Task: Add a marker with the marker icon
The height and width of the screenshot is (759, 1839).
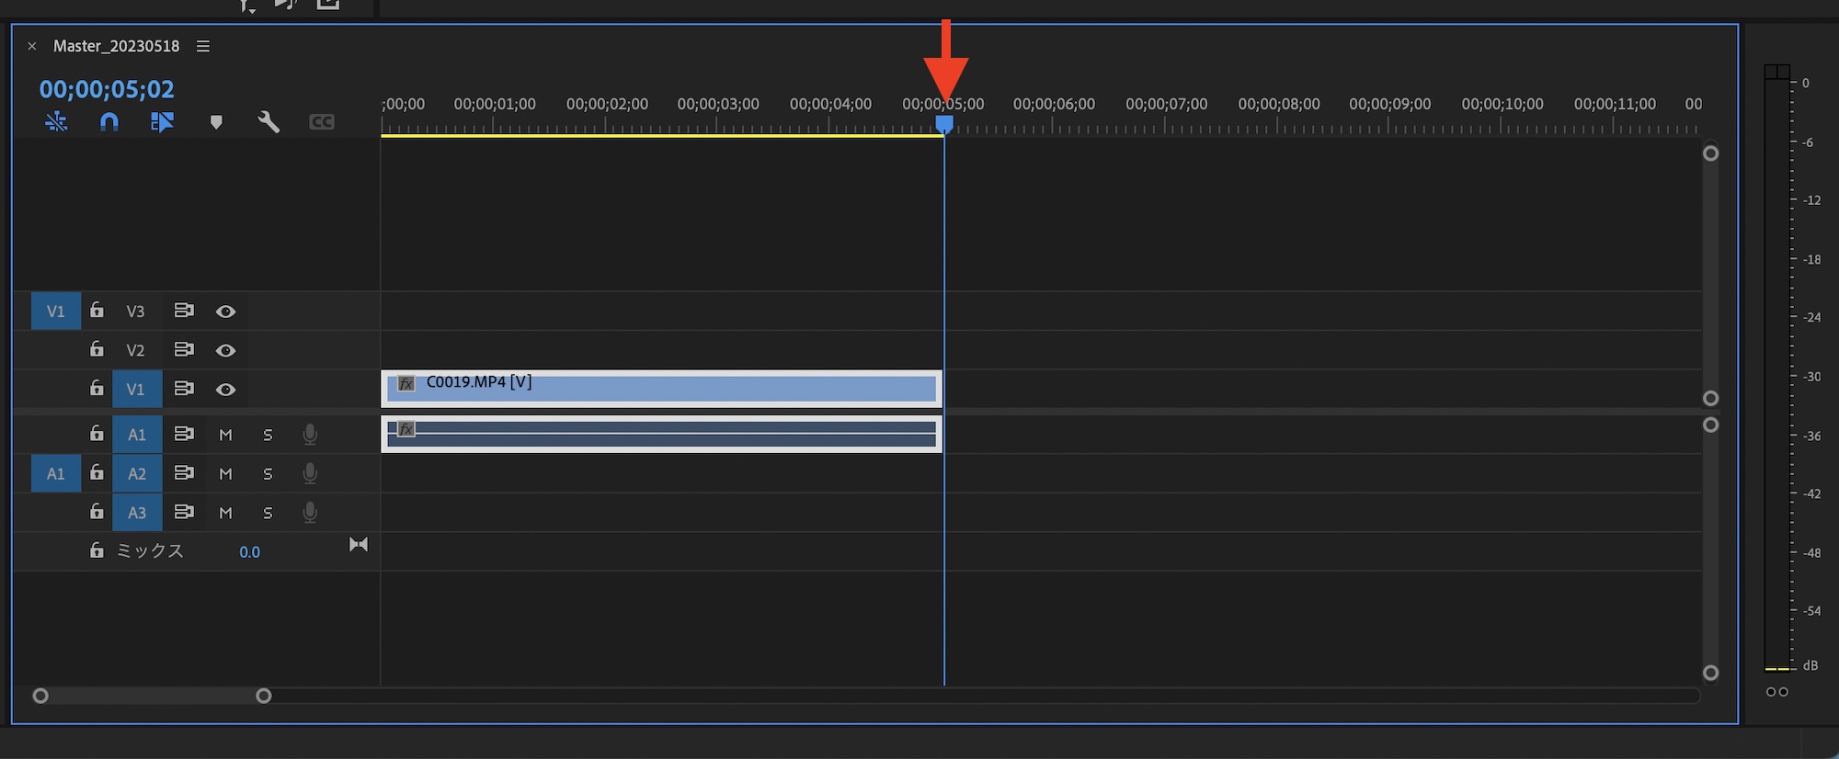Action: coord(216,122)
